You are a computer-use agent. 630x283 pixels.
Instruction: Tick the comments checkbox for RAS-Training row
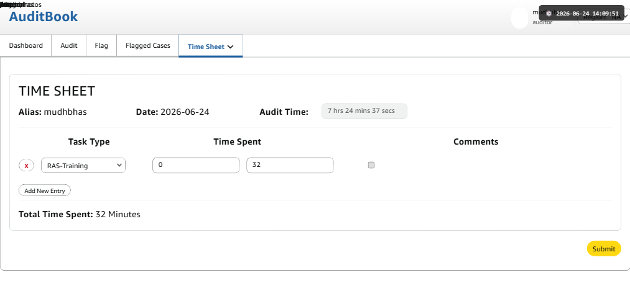coord(371,165)
